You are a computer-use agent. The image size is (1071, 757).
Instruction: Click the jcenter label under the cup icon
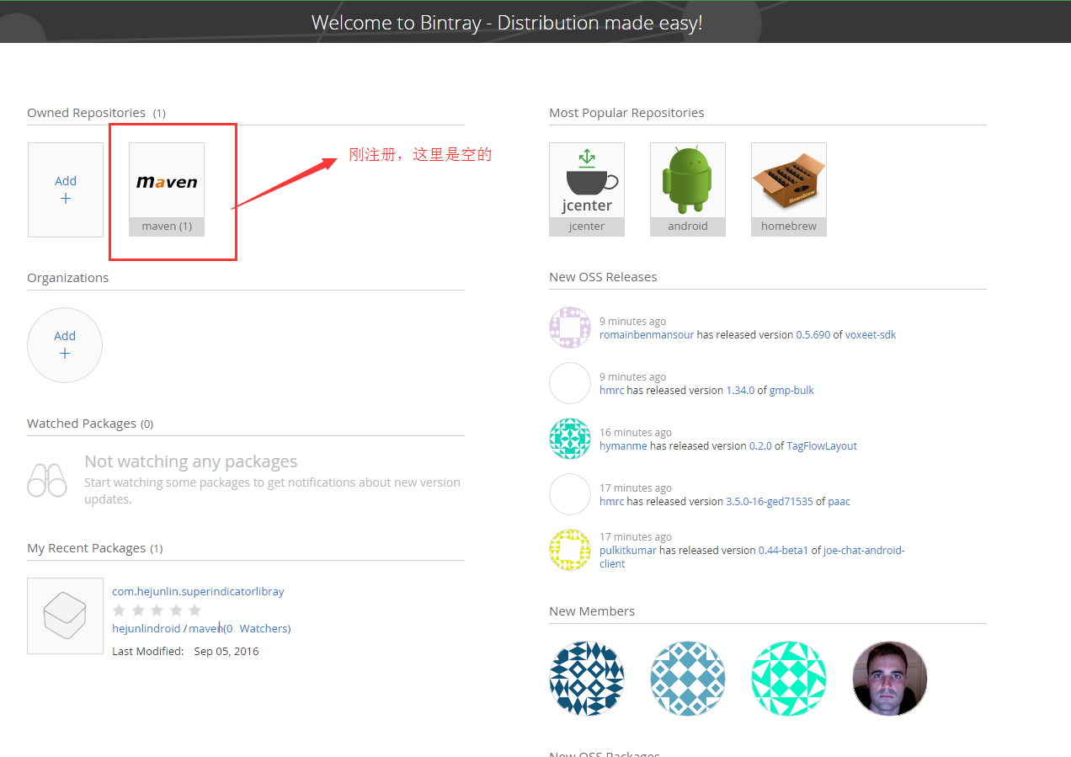pyautogui.click(x=587, y=227)
